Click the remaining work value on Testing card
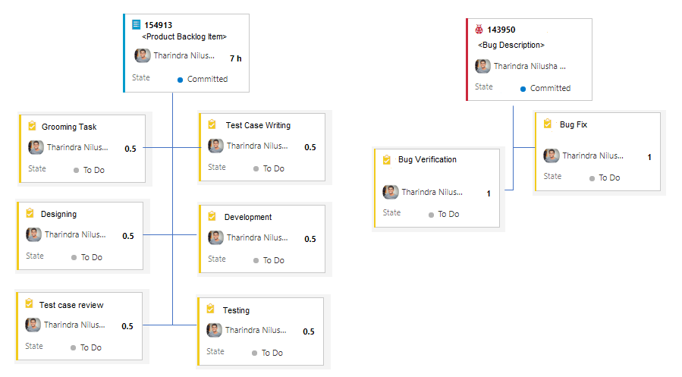682x377 pixels. (309, 331)
